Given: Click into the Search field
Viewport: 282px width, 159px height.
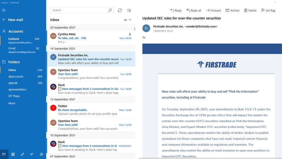Looking at the screenshot, I should 79,10.
